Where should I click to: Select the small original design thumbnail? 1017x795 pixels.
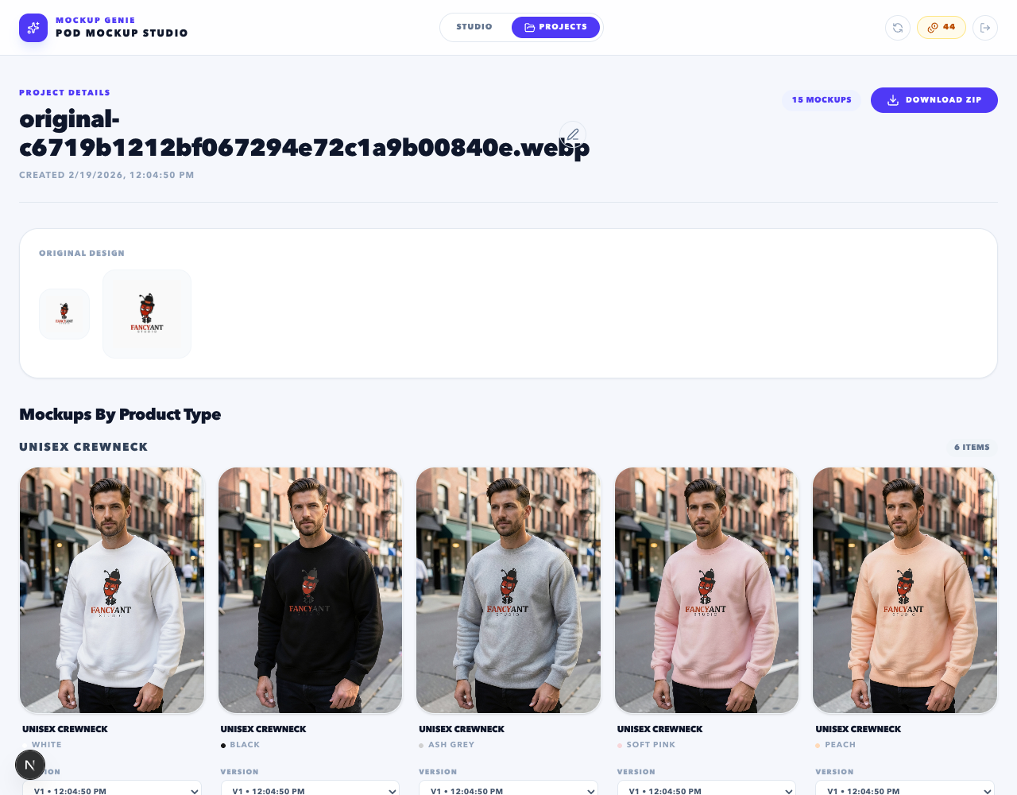click(64, 314)
